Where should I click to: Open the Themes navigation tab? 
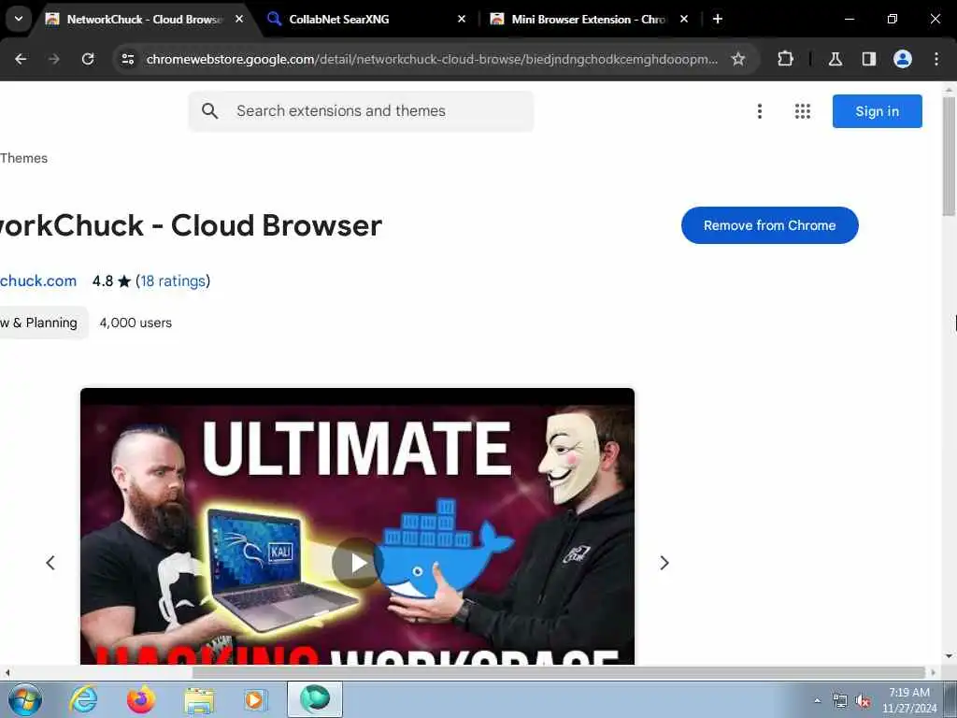pyautogui.click(x=23, y=158)
